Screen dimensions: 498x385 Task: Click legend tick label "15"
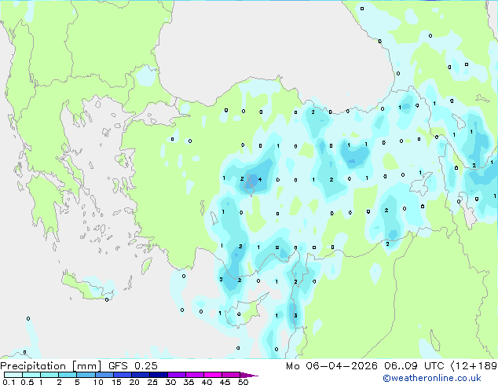coord(116,382)
